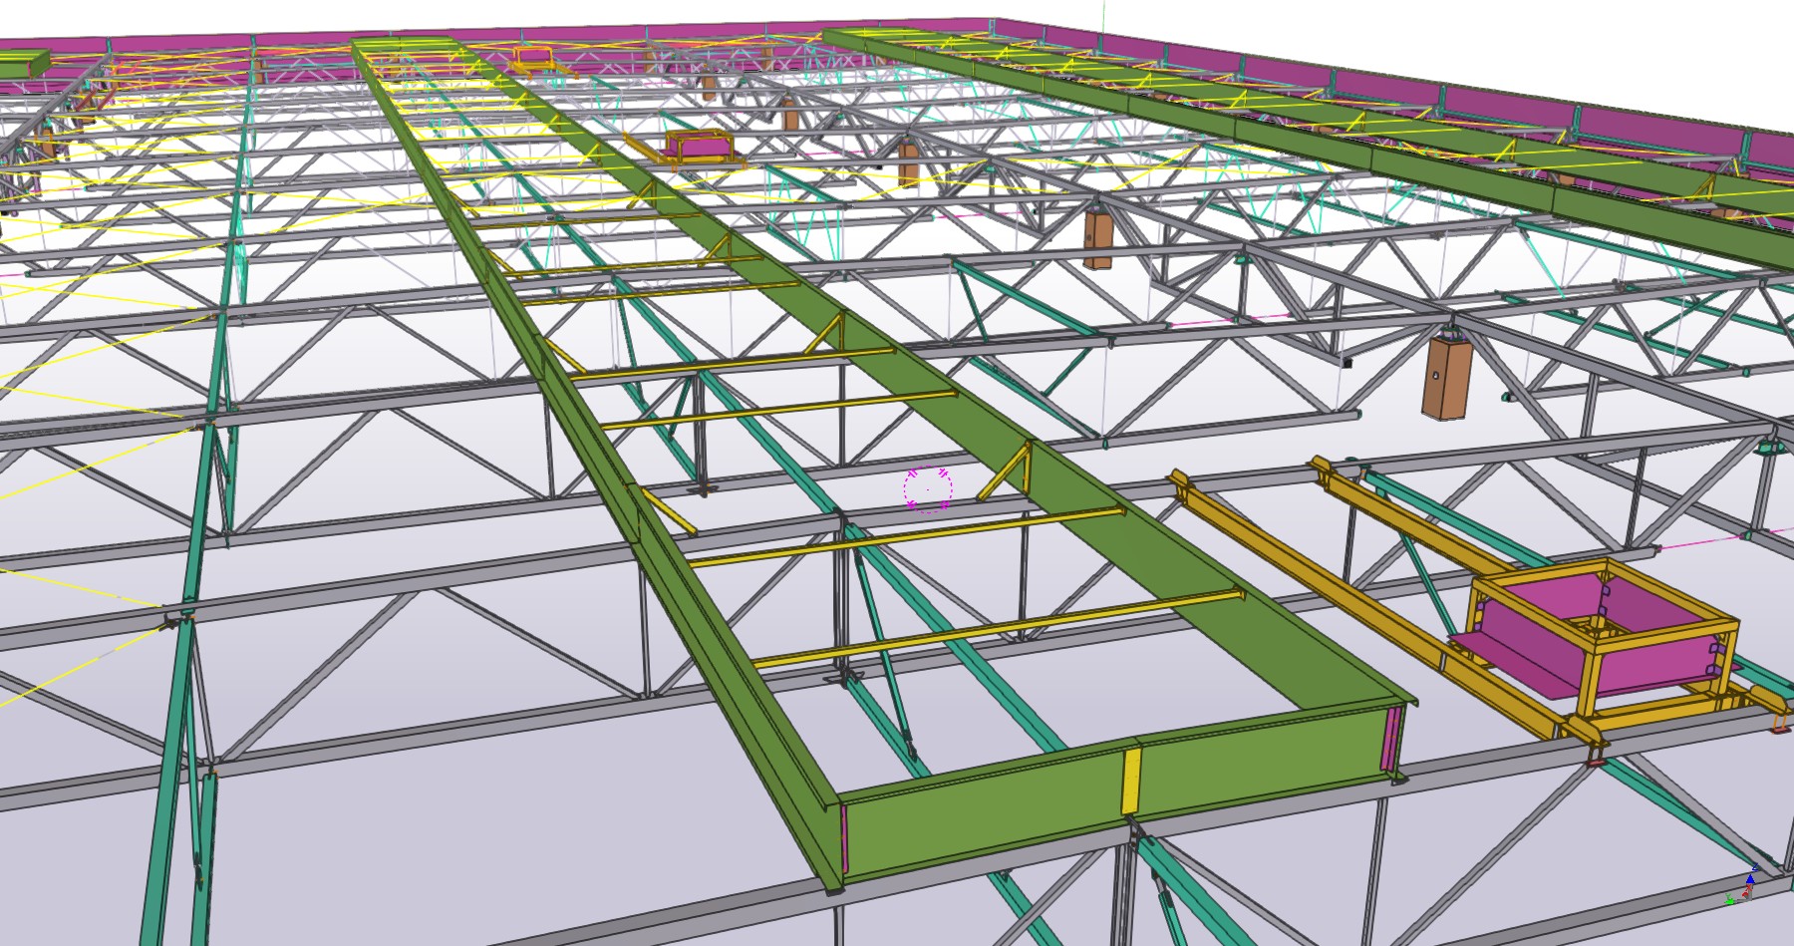Pick the second-nearest brown hanging box
Viewport: 1794px width, 946px height.
1097,239
